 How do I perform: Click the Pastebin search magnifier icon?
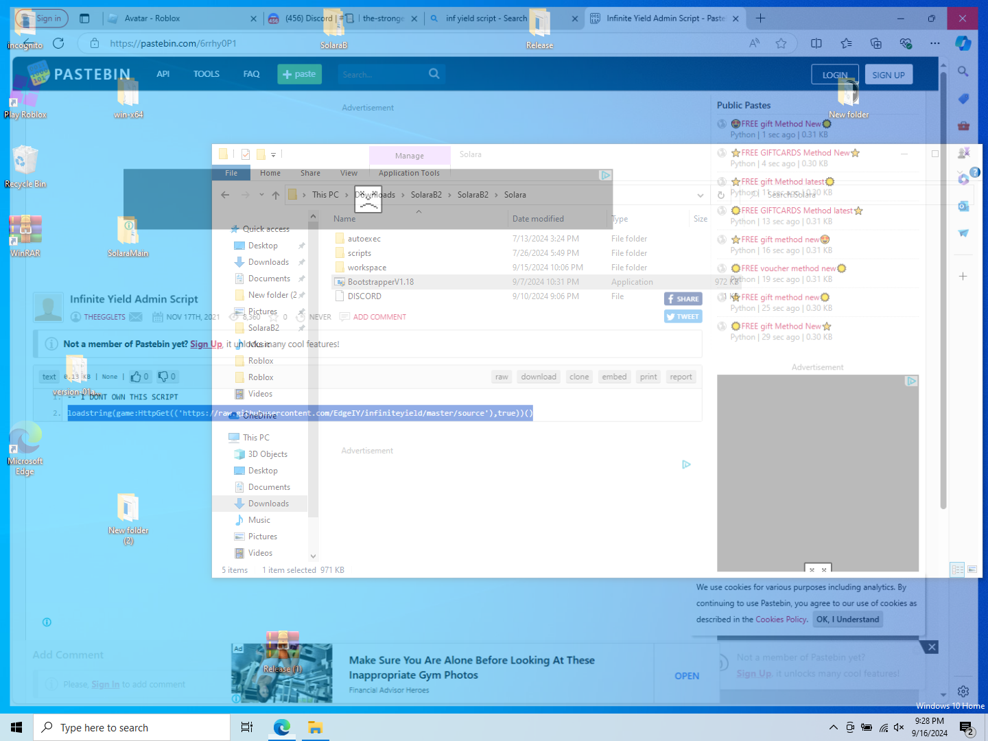coord(434,73)
